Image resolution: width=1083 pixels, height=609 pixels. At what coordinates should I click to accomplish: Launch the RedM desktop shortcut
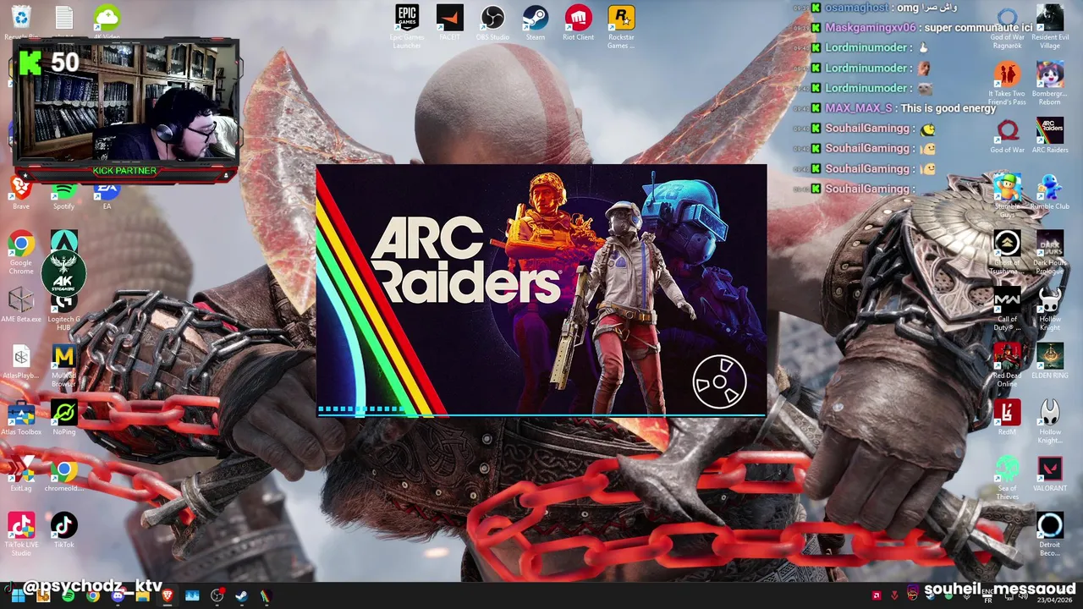1007,418
